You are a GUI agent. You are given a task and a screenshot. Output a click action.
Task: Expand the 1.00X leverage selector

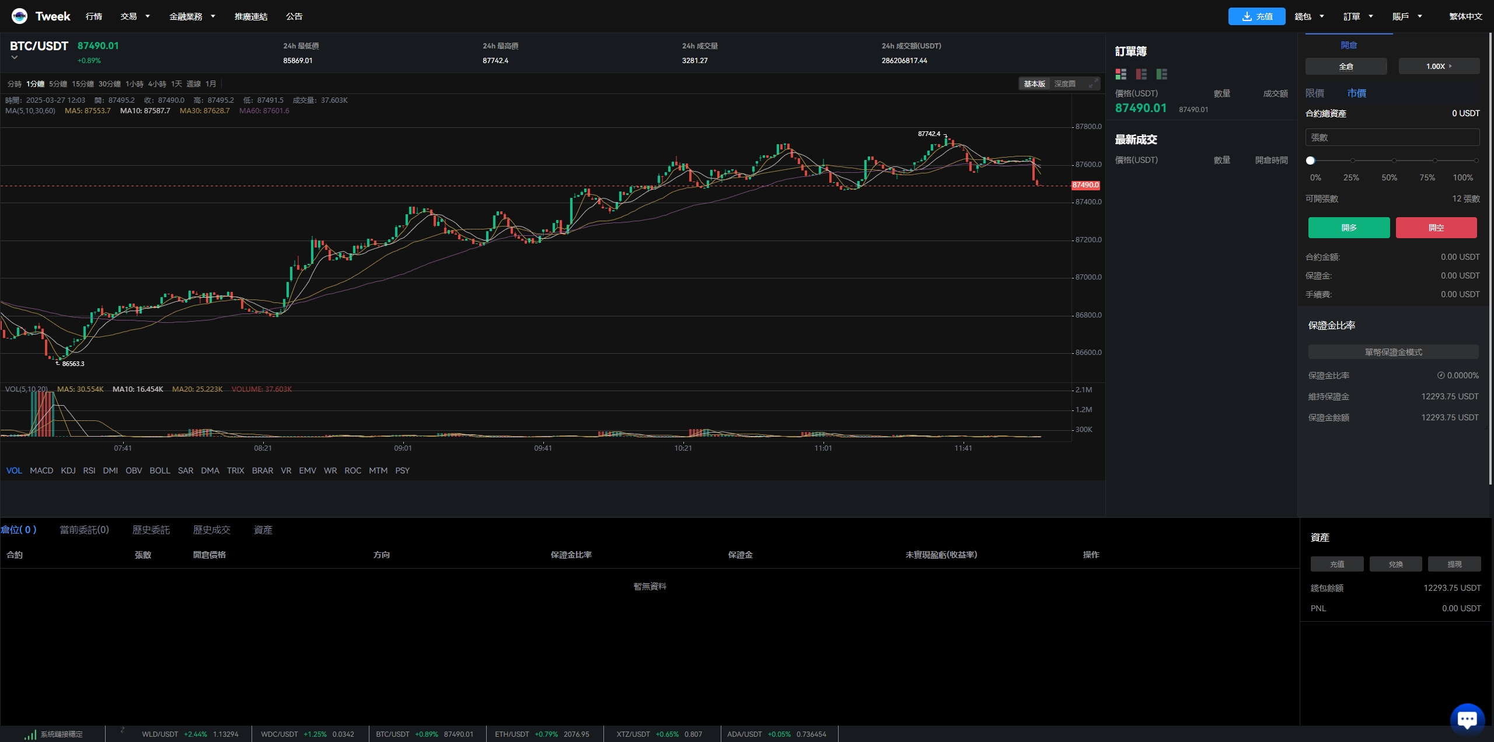(x=1439, y=67)
